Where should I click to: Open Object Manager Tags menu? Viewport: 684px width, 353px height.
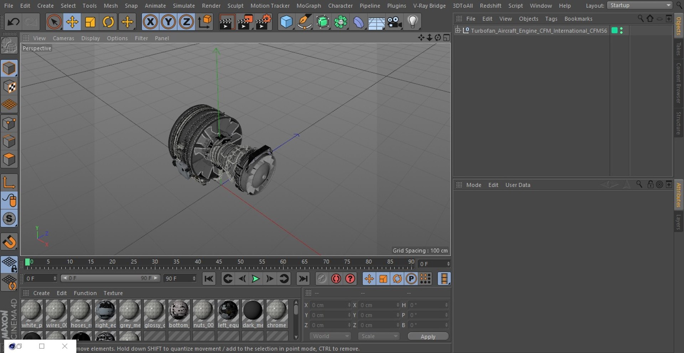click(551, 19)
